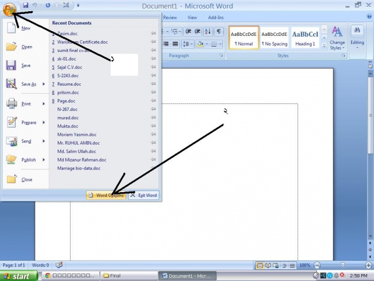Pin pritom.doc to the recent list
374x281 pixels.
pyautogui.click(x=153, y=92)
